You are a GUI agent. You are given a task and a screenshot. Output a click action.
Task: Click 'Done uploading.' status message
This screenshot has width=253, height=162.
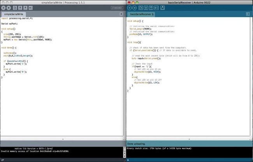136,144
